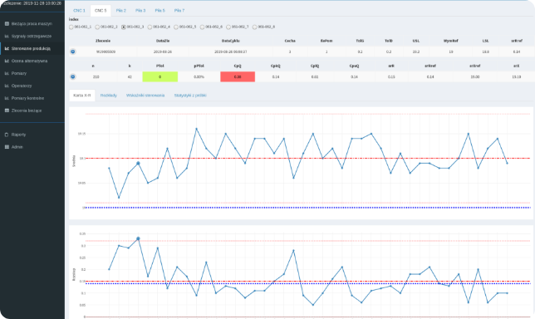
Task: Switch to the CNC 1 tab
Action: [x=79, y=11]
